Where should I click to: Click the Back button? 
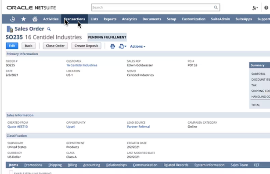pyautogui.click(x=29, y=46)
